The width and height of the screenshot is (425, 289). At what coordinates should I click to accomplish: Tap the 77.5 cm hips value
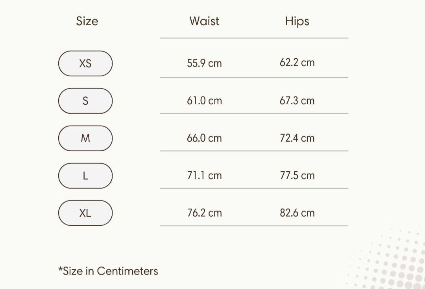pyautogui.click(x=297, y=176)
